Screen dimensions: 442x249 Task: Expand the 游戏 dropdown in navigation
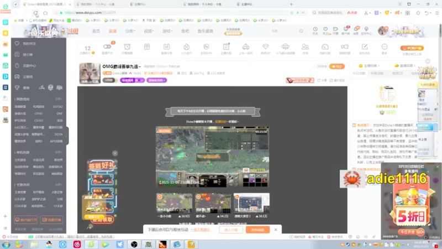[167, 31]
